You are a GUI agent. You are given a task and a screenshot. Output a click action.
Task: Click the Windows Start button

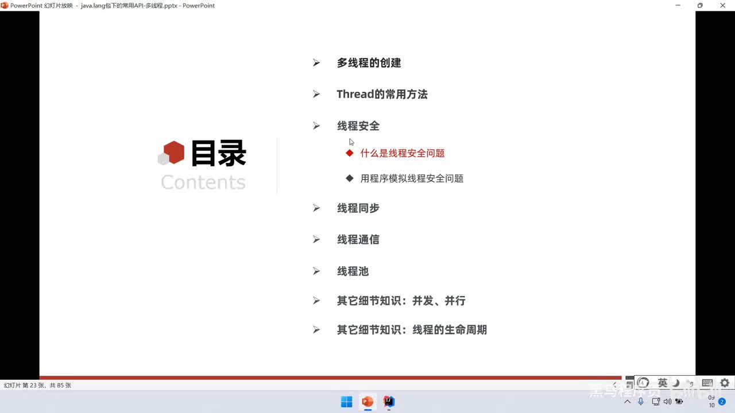tap(346, 402)
